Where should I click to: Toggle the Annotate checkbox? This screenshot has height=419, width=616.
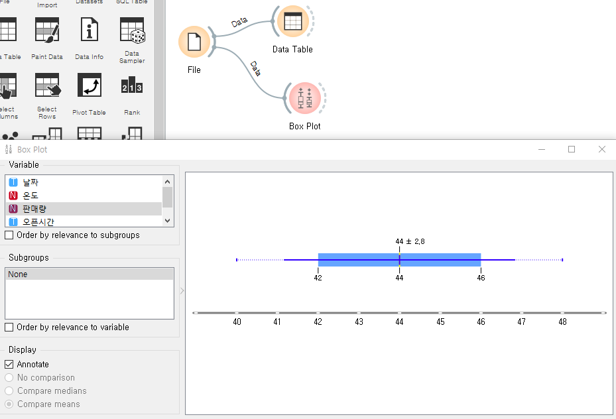point(9,365)
